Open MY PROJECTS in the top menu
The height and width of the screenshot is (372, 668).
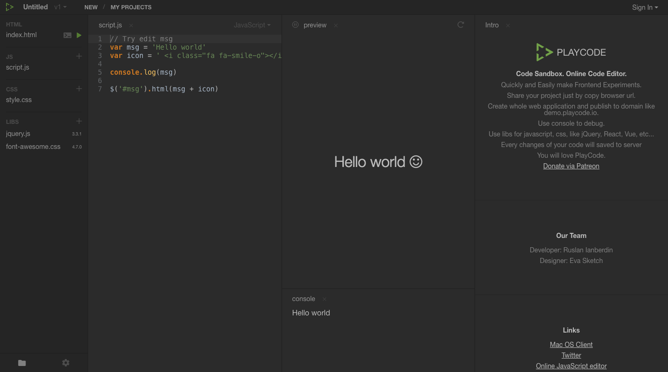[x=131, y=7]
